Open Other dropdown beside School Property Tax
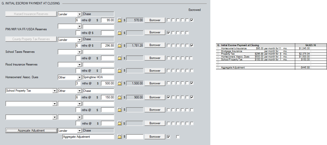This screenshot has width=327, height=145. coord(79,91)
